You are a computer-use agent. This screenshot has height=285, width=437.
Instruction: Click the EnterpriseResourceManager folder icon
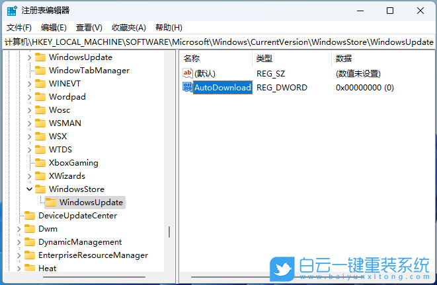30,255
